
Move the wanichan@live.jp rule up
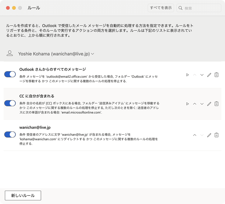195,135
